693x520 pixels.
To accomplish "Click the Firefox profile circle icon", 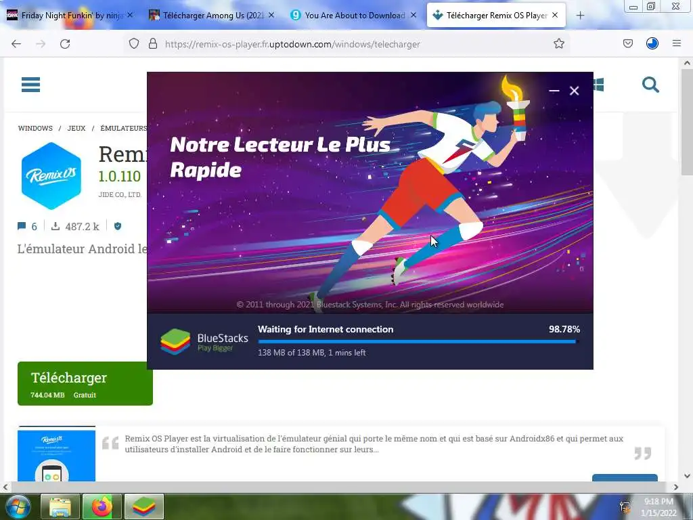I will click(652, 44).
